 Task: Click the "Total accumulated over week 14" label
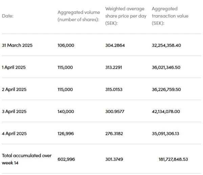click(x=27, y=158)
